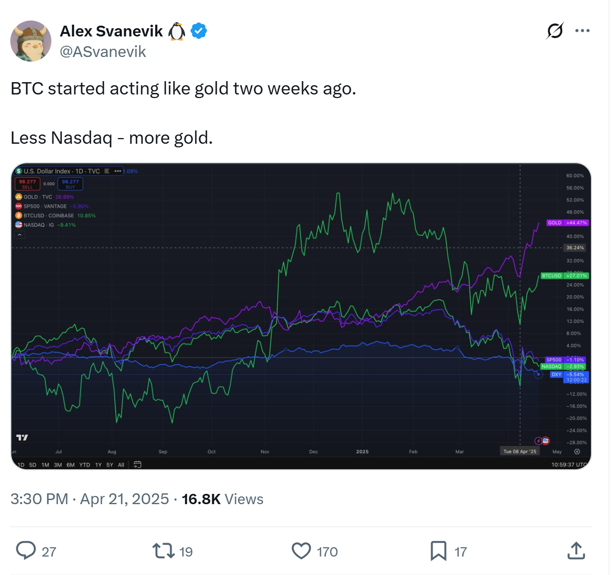This screenshot has height=575, width=611.
Task: Like the tweet via the heart icon
Action: (301, 550)
